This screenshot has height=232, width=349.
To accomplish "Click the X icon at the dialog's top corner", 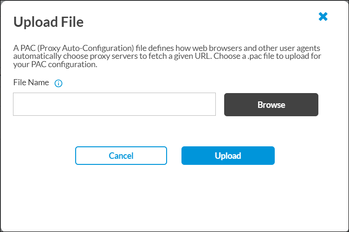I will coord(323,17).
